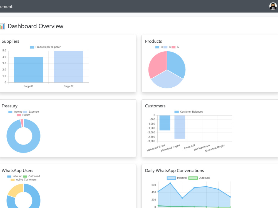Click the -3,000 axis value in Customers chart
This screenshot has width=278, height=208.
point(151,141)
